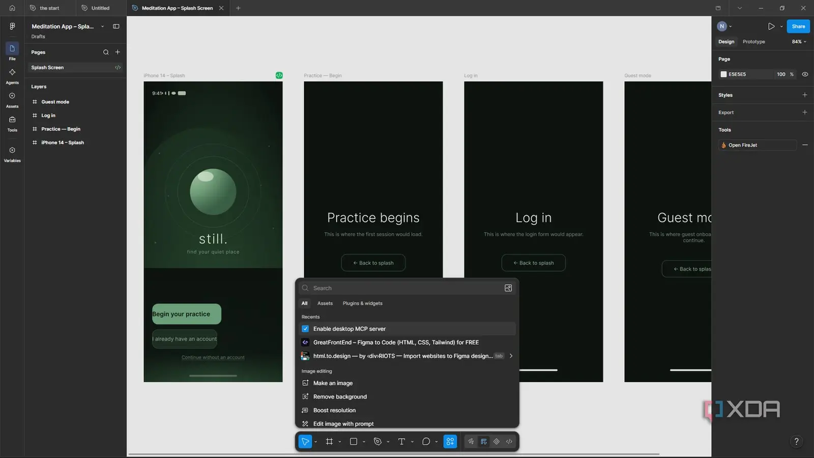
Task: Open the user avatar N dropdown
Action: click(724, 26)
